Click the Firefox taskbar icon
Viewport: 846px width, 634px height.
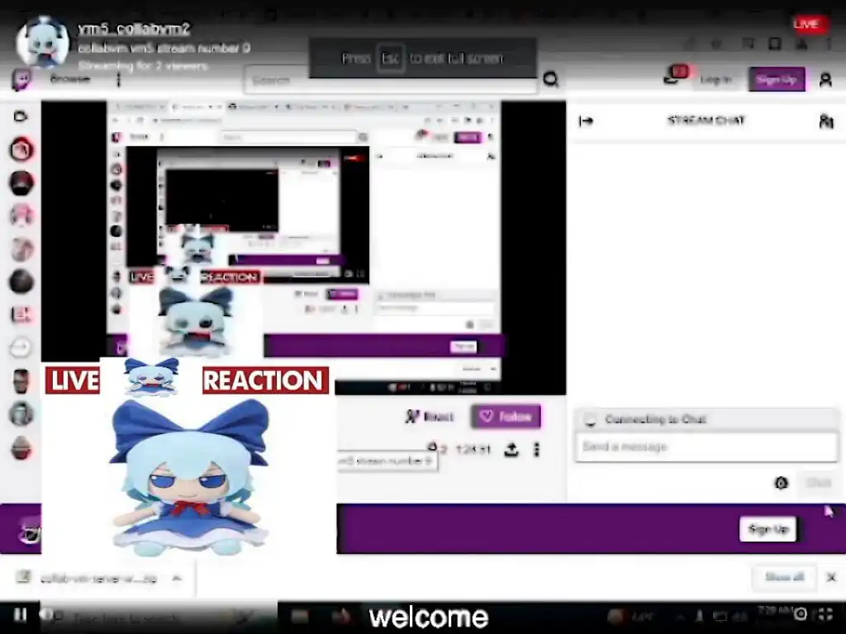coord(341,616)
